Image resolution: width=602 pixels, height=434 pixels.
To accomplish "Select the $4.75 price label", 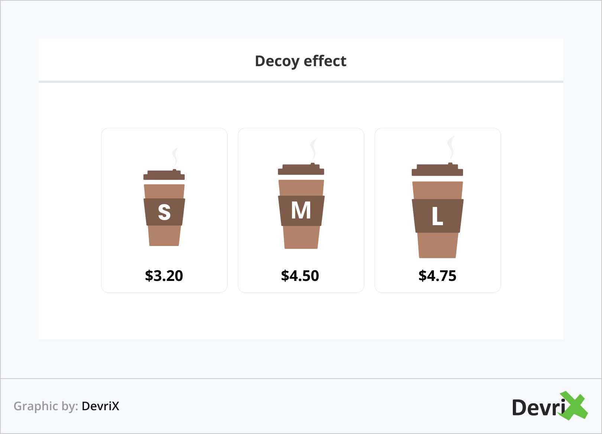I will (x=437, y=276).
